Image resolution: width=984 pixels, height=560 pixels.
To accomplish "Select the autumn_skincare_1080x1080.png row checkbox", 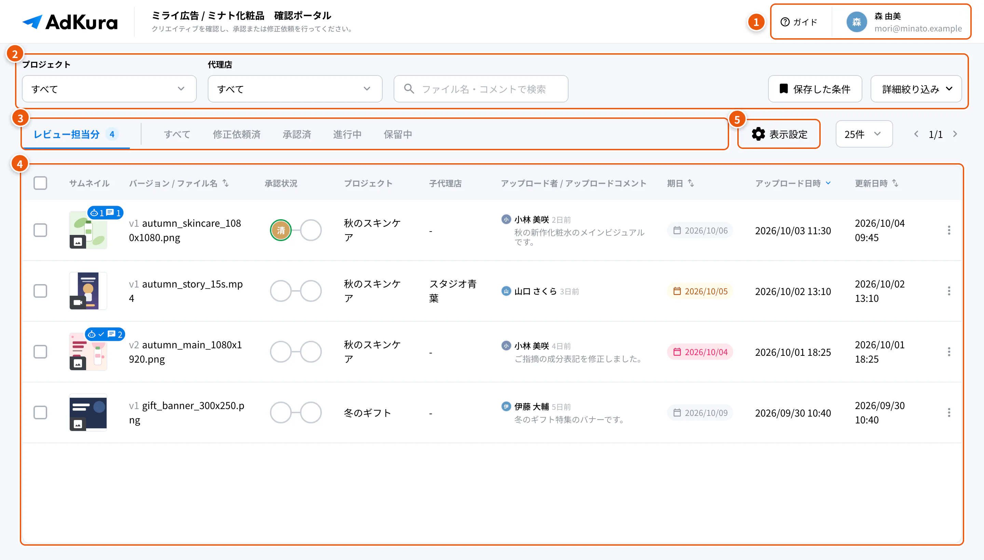I will click(x=40, y=230).
